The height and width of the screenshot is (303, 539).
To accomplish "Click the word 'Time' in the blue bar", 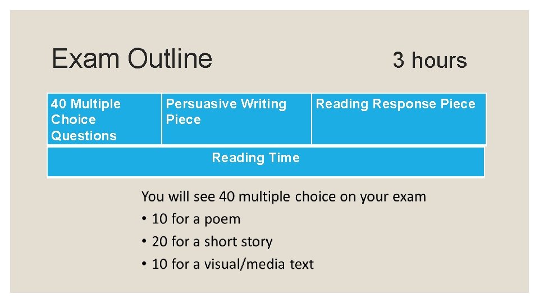I will tap(284, 158).
